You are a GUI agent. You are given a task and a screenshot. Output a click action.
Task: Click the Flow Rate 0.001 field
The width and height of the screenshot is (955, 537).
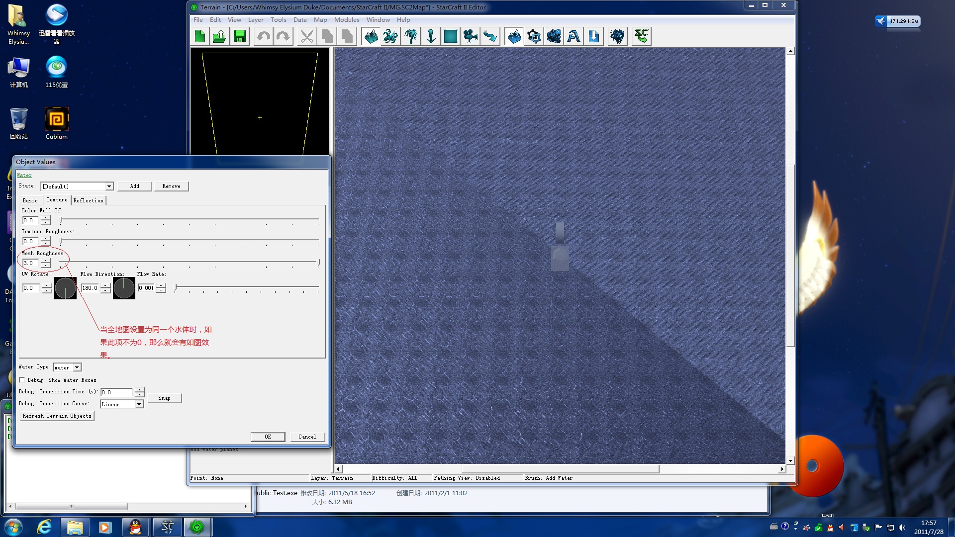coord(146,288)
